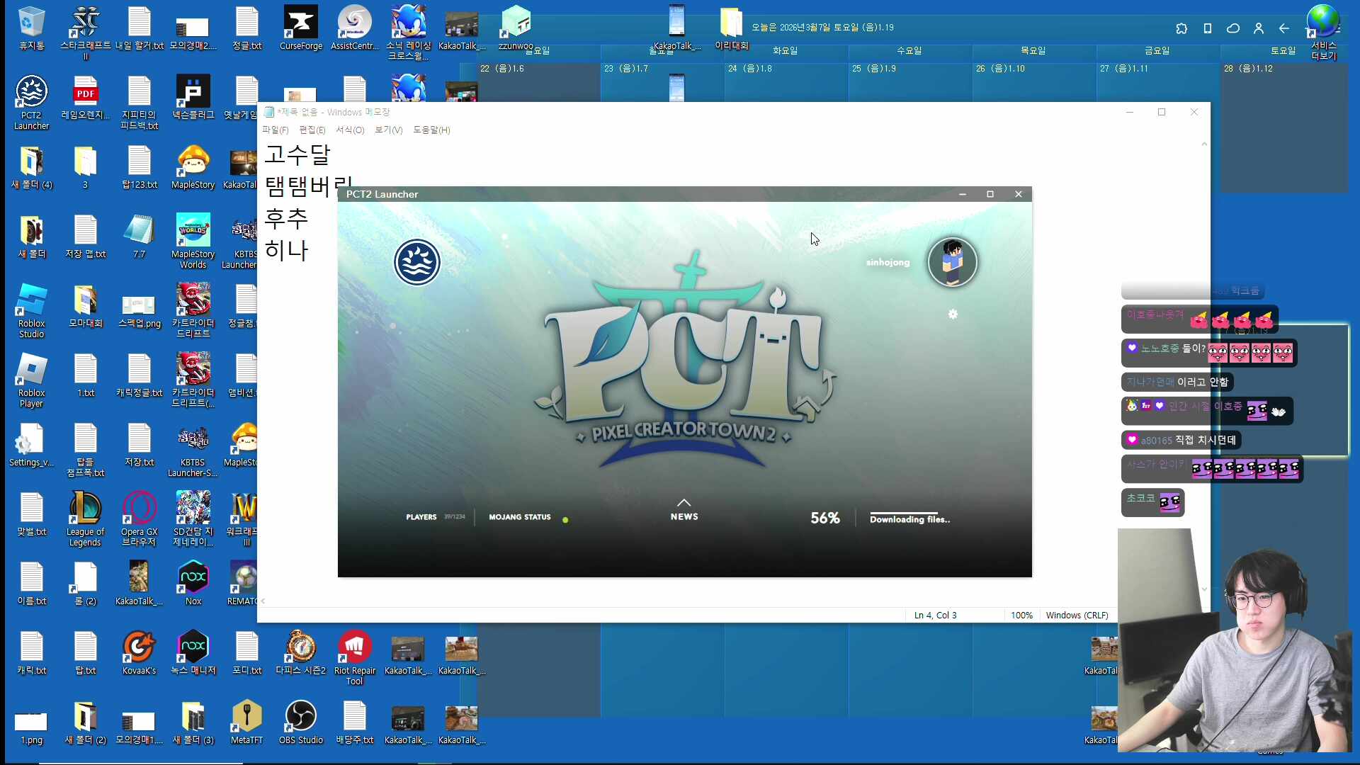
Task: Click the round wave logo in launcher
Action: point(417,262)
